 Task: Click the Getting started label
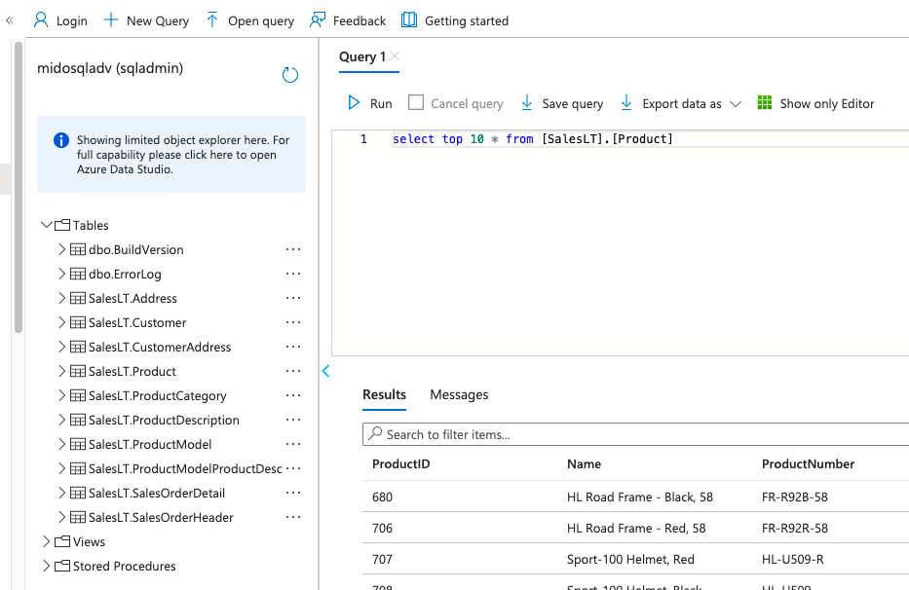pos(467,20)
